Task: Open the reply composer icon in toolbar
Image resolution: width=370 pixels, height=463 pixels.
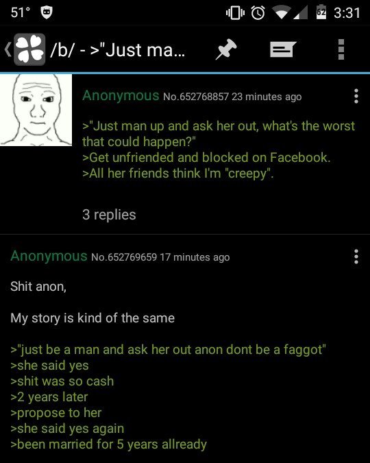Action: pos(283,49)
